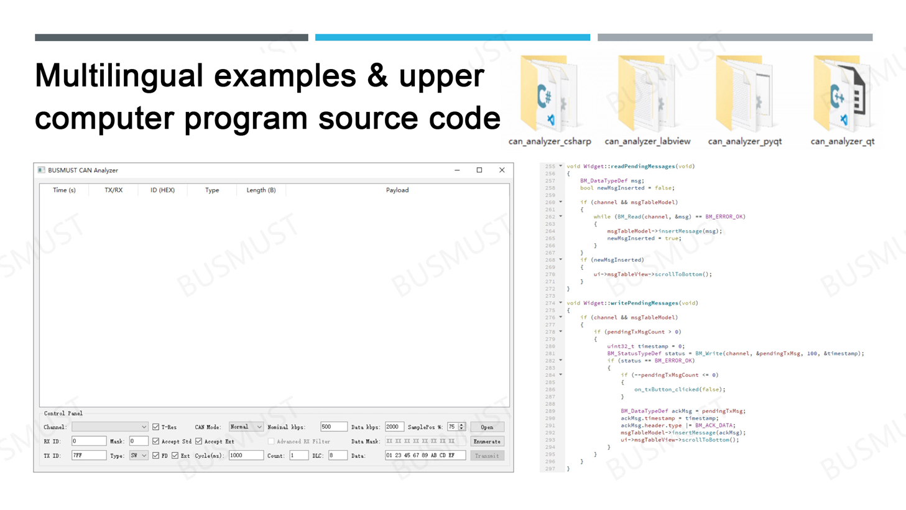Increase SamplePos % using the spinner up arrow
The image size is (906, 510).
point(461,425)
